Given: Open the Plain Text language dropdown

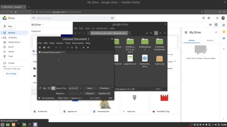Looking at the screenshot, I should tap(64, 98).
